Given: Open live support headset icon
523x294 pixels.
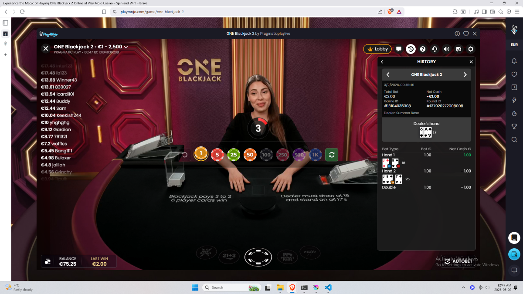Looking at the screenshot, I should (x=435, y=49).
